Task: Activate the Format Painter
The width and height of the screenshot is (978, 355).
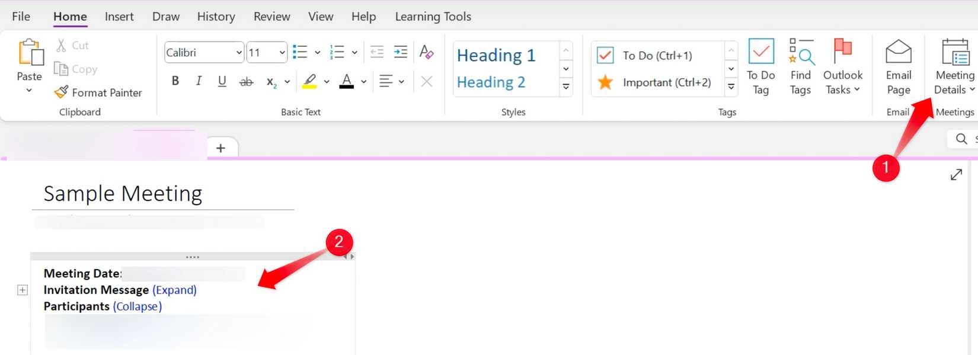Action: pyautogui.click(x=98, y=92)
